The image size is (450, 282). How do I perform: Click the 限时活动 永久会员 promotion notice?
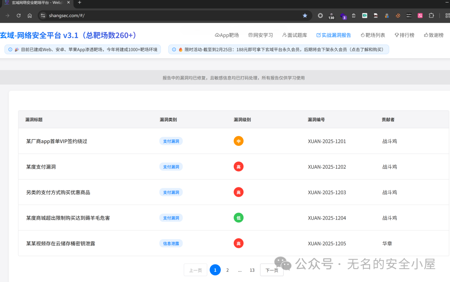tap(279, 49)
